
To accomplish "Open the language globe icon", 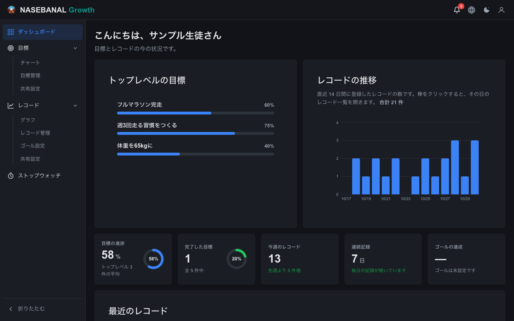I will click(x=472, y=10).
